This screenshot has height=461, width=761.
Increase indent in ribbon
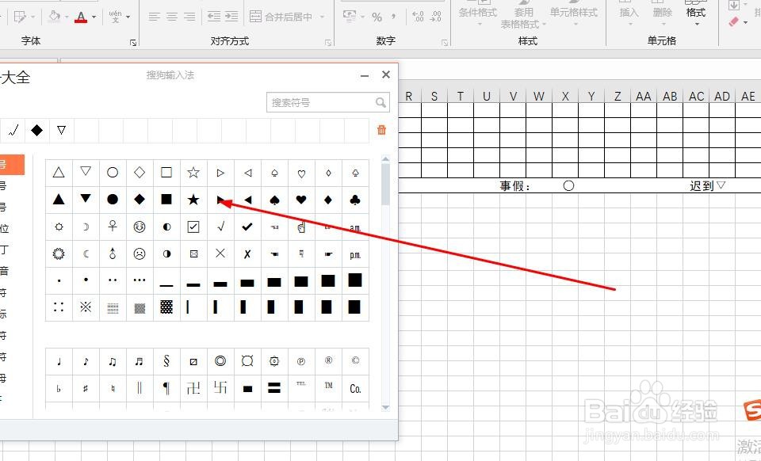pos(231,17)
